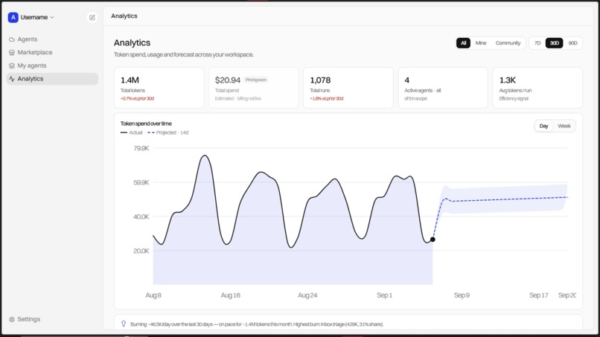Screen dimensions: 600x337
Task: Click the burn-rate insight text
Action: click(257, 324)
